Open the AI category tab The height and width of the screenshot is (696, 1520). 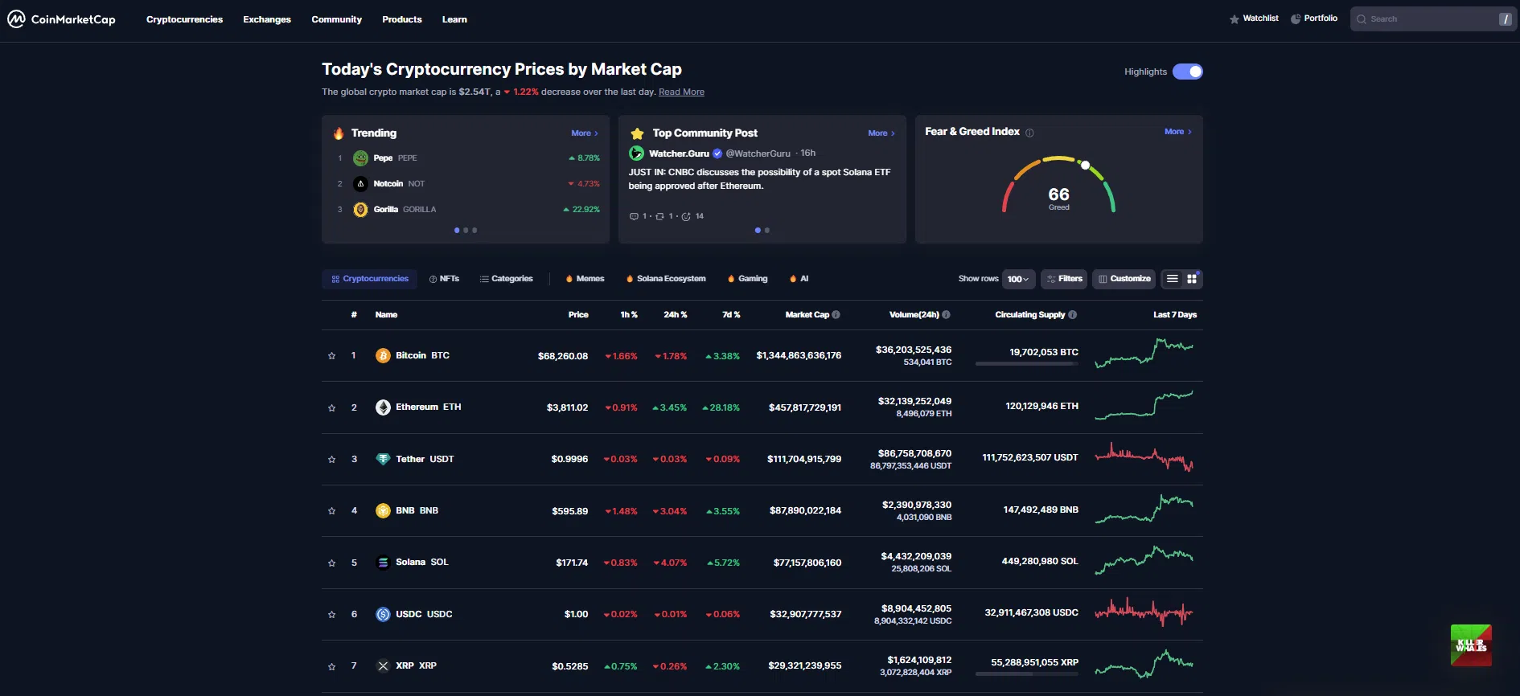(x=799, y=279)
